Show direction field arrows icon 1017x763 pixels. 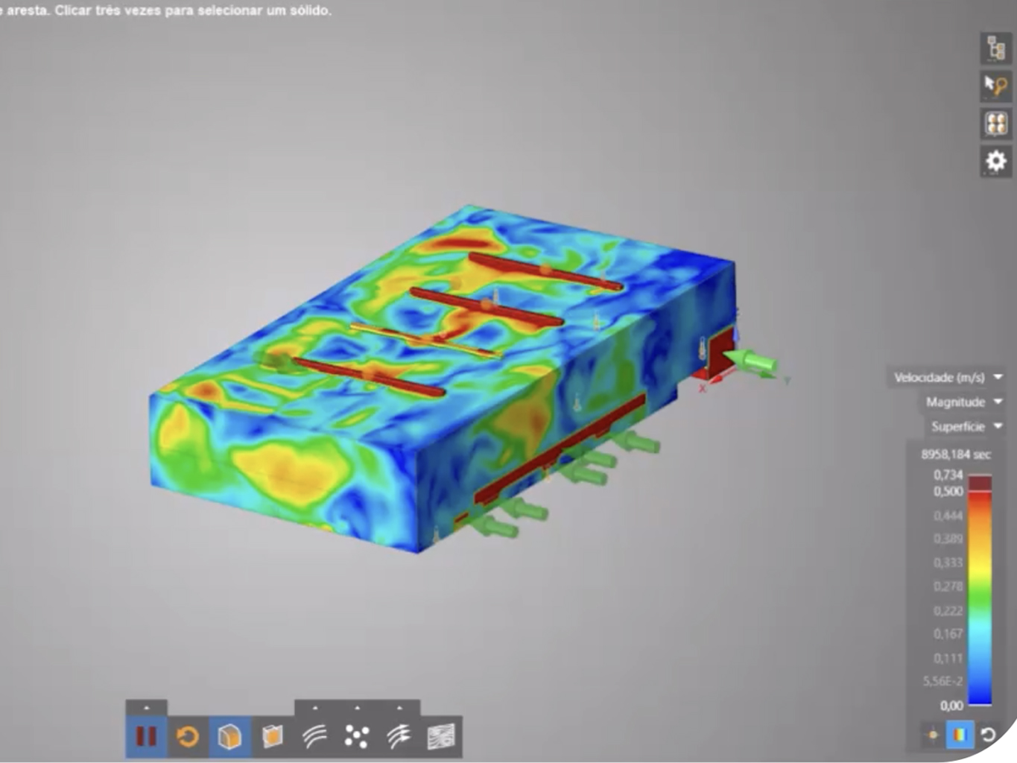399,736
